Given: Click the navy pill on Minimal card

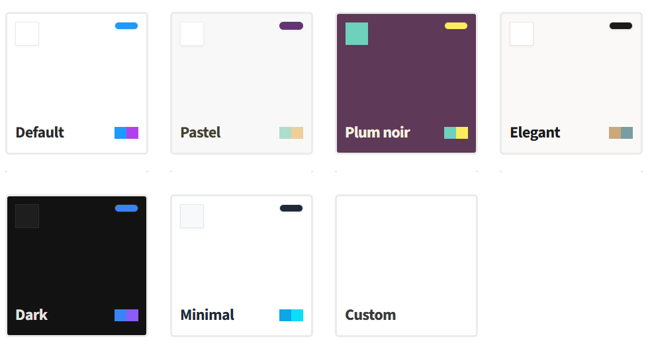Looking at the screenshot, I should pyautogui.click(x=291, y=208).
